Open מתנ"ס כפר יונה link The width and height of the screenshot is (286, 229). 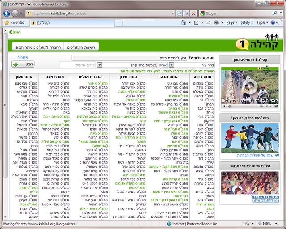134,175
